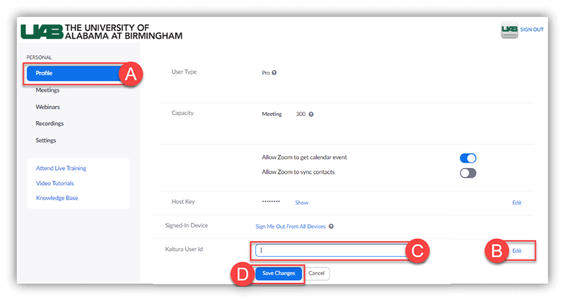Click the UAB logo in the header
563x303 pixels.
(101, 32)
